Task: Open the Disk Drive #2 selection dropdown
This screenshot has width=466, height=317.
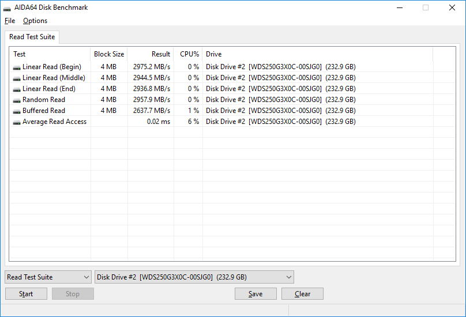Action: [194, 277]
